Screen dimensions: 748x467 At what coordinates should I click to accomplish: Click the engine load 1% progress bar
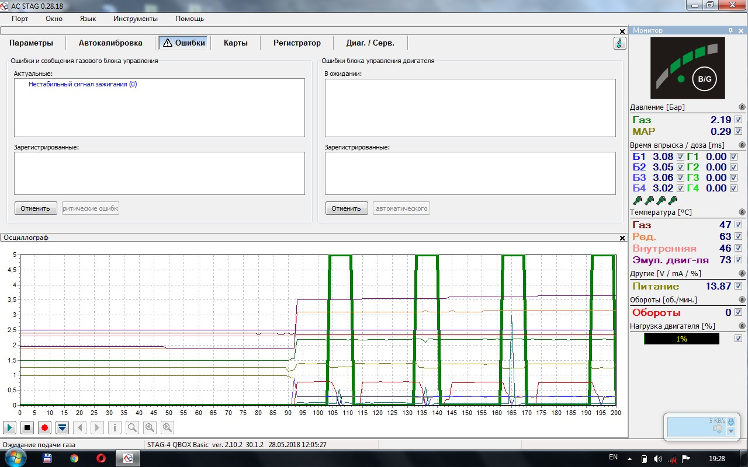click(681, 339)
